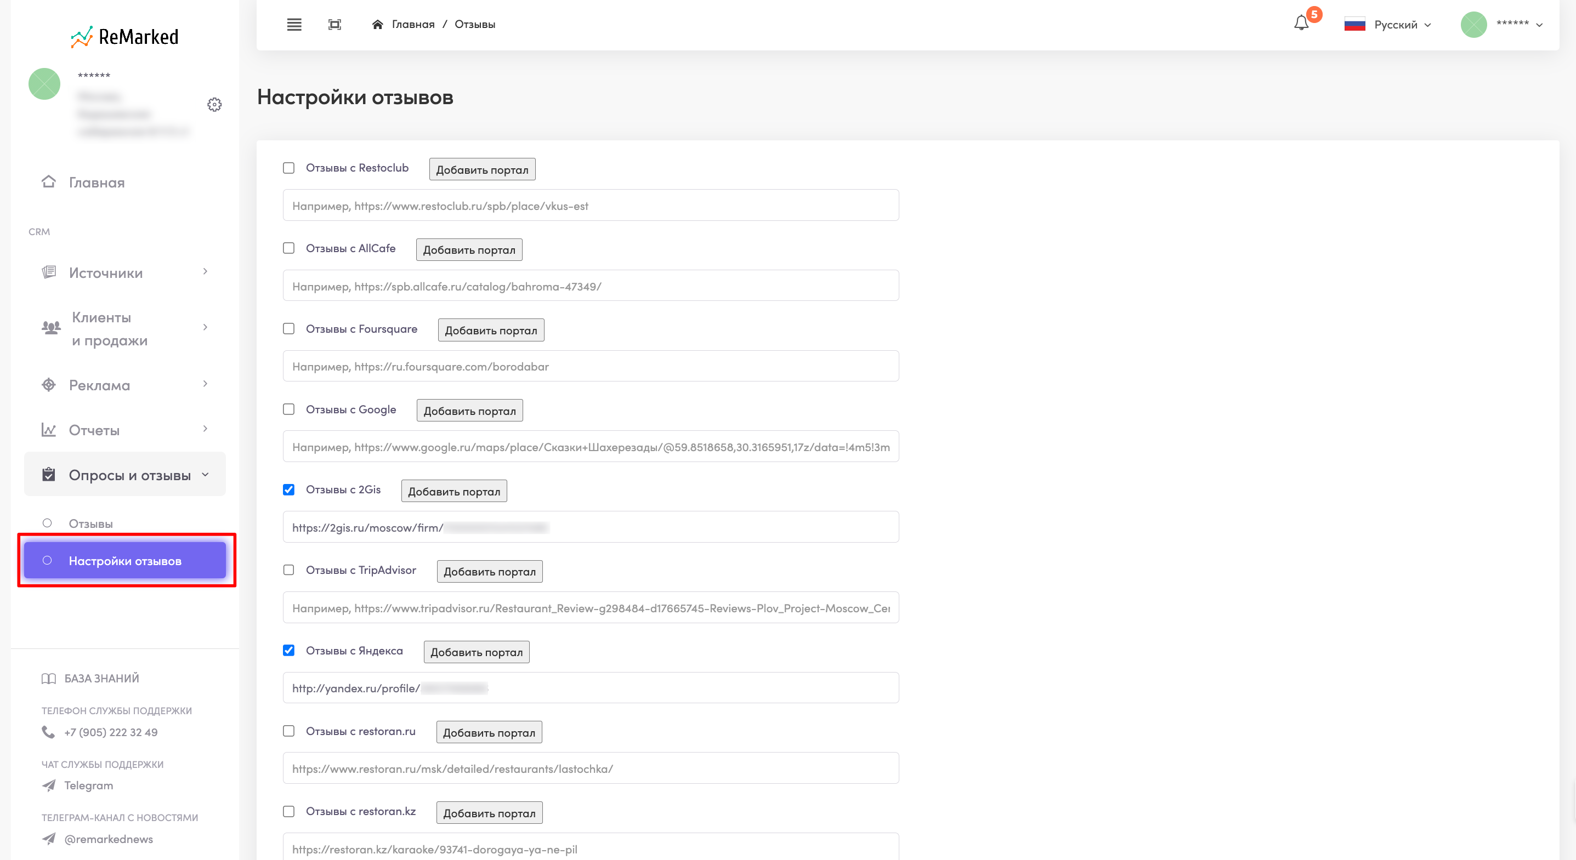Click the ReMarked logo
The image size is (1576, 860).
pos(124,37)
